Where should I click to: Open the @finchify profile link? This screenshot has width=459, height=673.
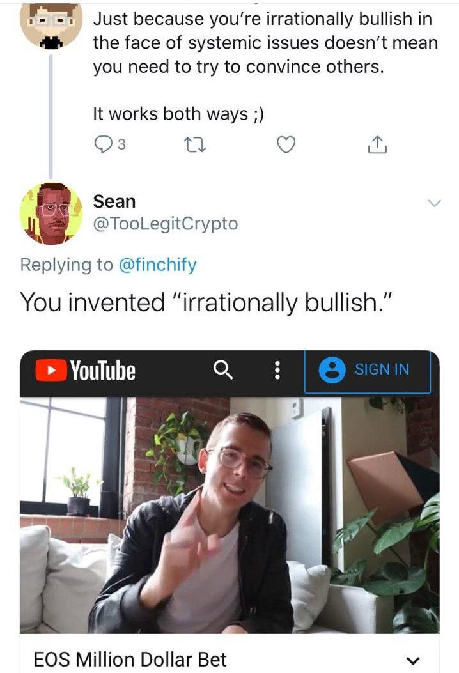(157, 265)
